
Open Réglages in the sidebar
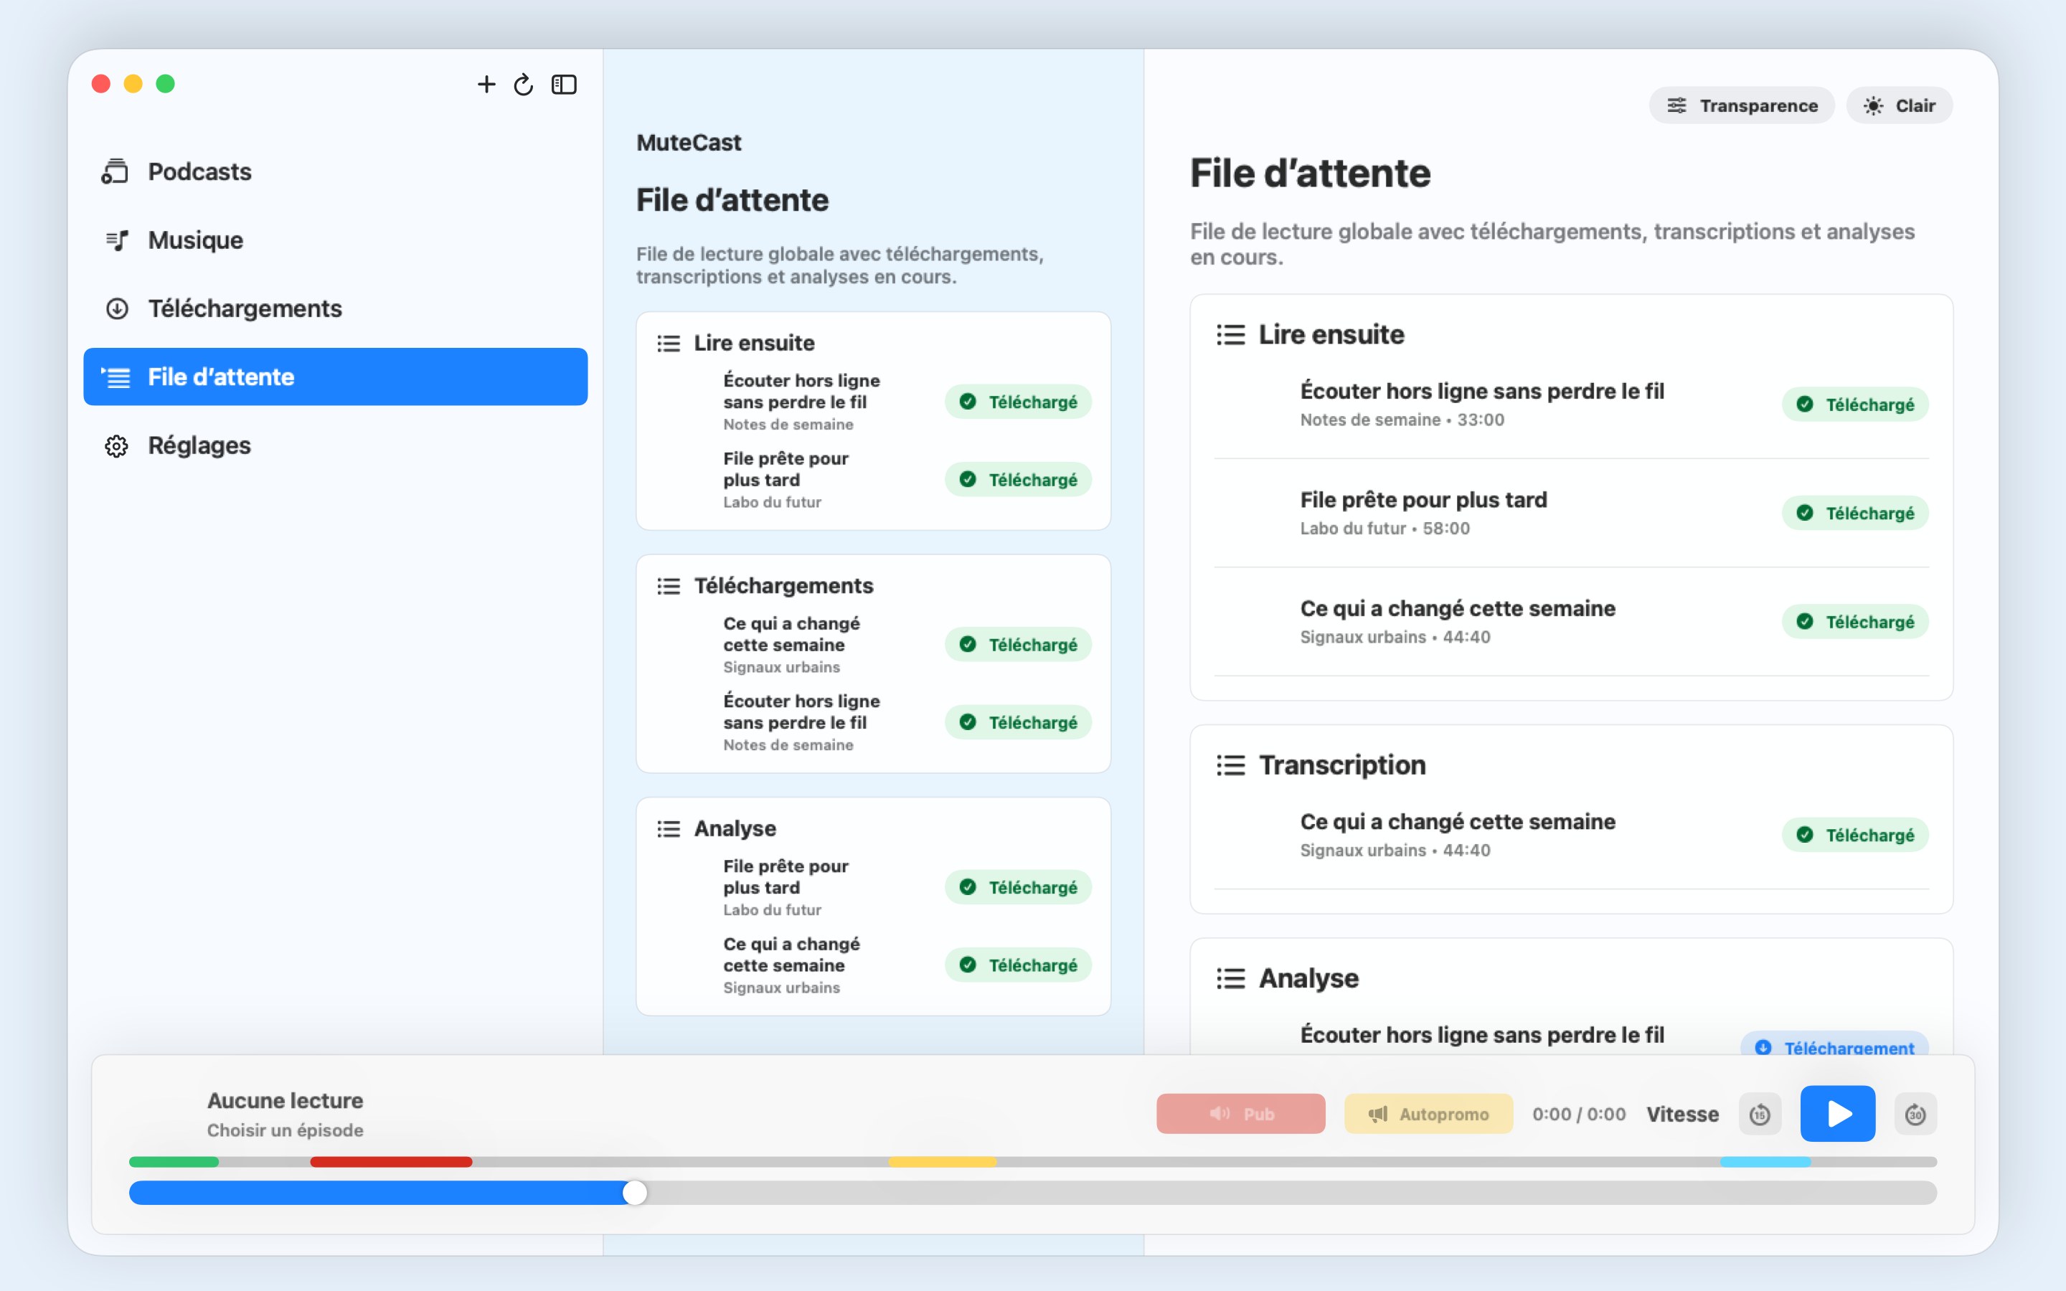(336, 445)
